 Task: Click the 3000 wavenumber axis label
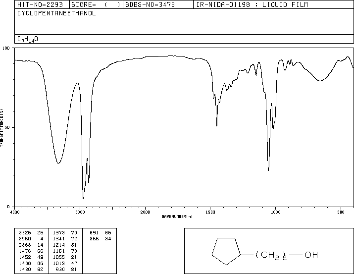click(80, 212)
